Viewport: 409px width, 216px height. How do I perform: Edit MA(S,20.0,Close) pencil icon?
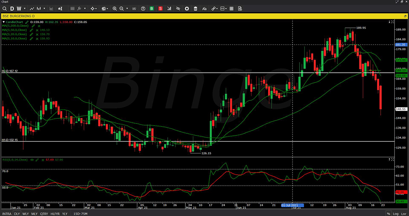pyautogui.click(x=31, y=34)
